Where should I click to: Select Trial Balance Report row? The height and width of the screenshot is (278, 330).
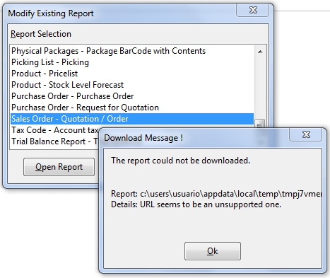tap(54, 141)
